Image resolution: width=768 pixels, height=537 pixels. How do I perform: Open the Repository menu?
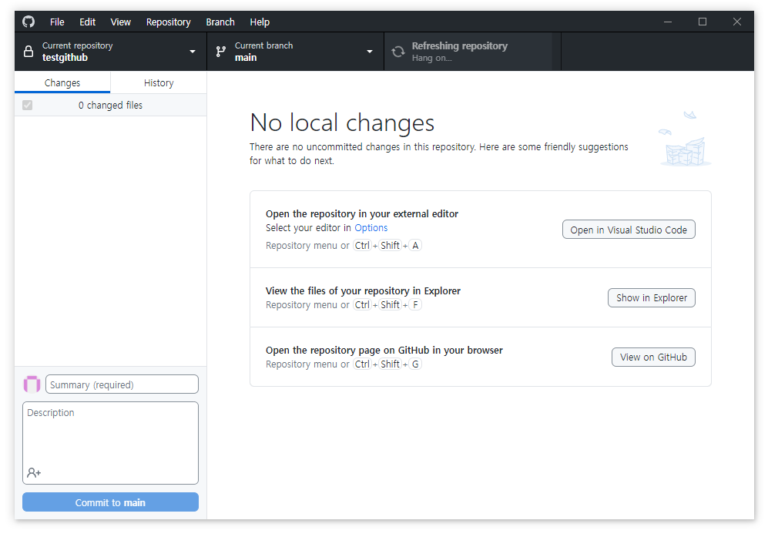[168, 22]
